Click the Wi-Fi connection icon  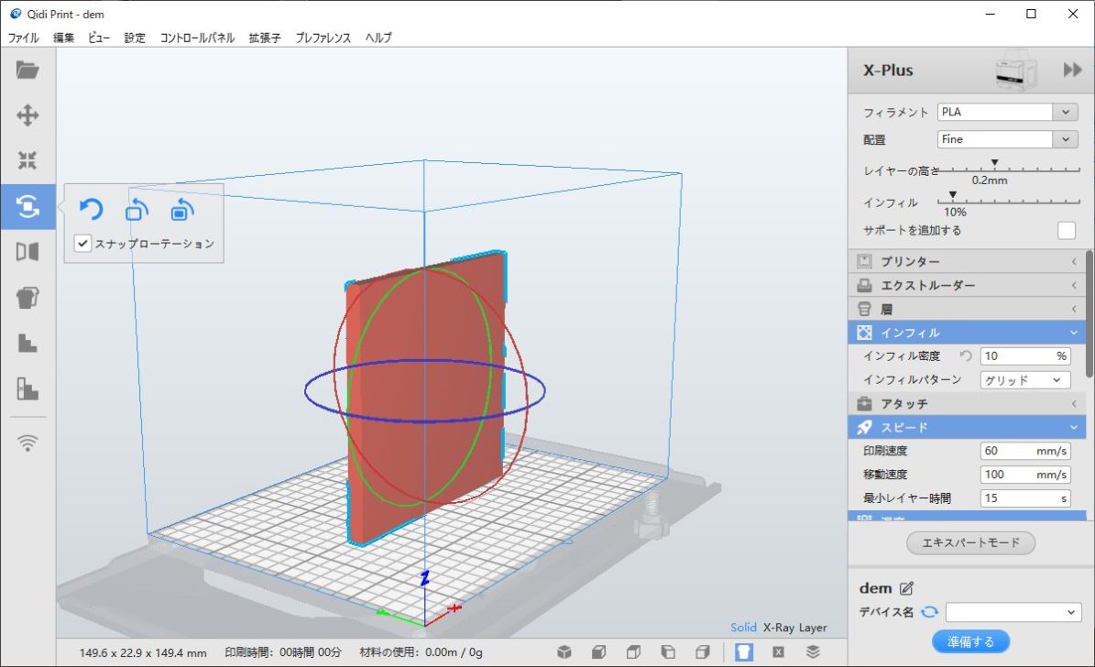pyautogui.click(x=27, y=443)
